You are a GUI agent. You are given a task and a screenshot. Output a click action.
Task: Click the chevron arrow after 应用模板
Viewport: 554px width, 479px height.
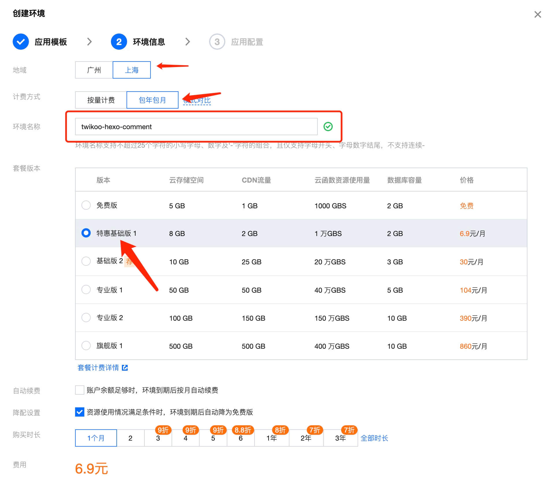point(90,42)
